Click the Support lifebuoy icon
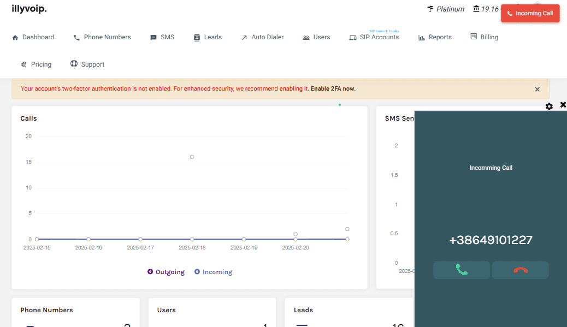567x327 pixels. [x=74, y=64]
